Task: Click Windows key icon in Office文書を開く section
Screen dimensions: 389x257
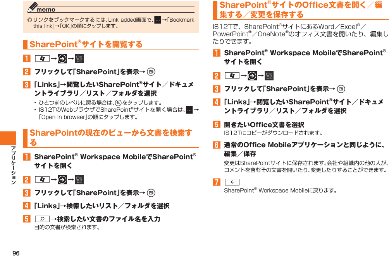Action: (x=232, y=75)
